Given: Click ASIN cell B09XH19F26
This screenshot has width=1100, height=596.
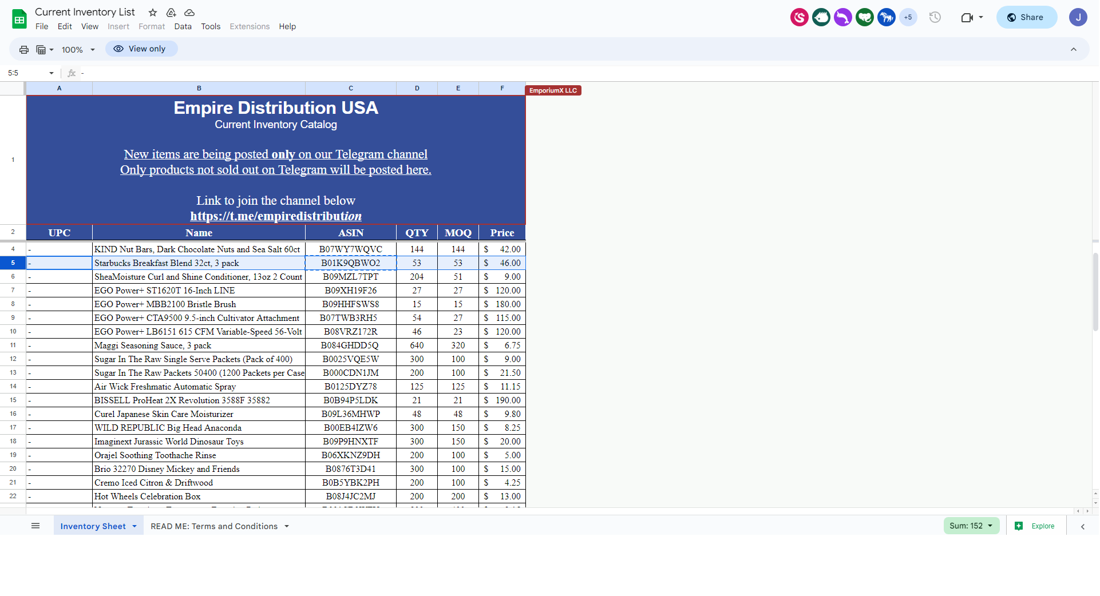Looking at the screenshot, I should [x=351, y=291].
